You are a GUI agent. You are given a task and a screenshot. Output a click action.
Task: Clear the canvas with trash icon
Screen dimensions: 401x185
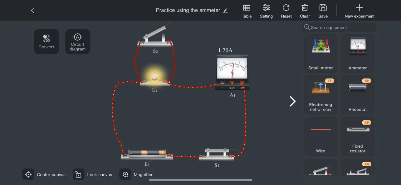pyautogui.click(x=305, y=11)
